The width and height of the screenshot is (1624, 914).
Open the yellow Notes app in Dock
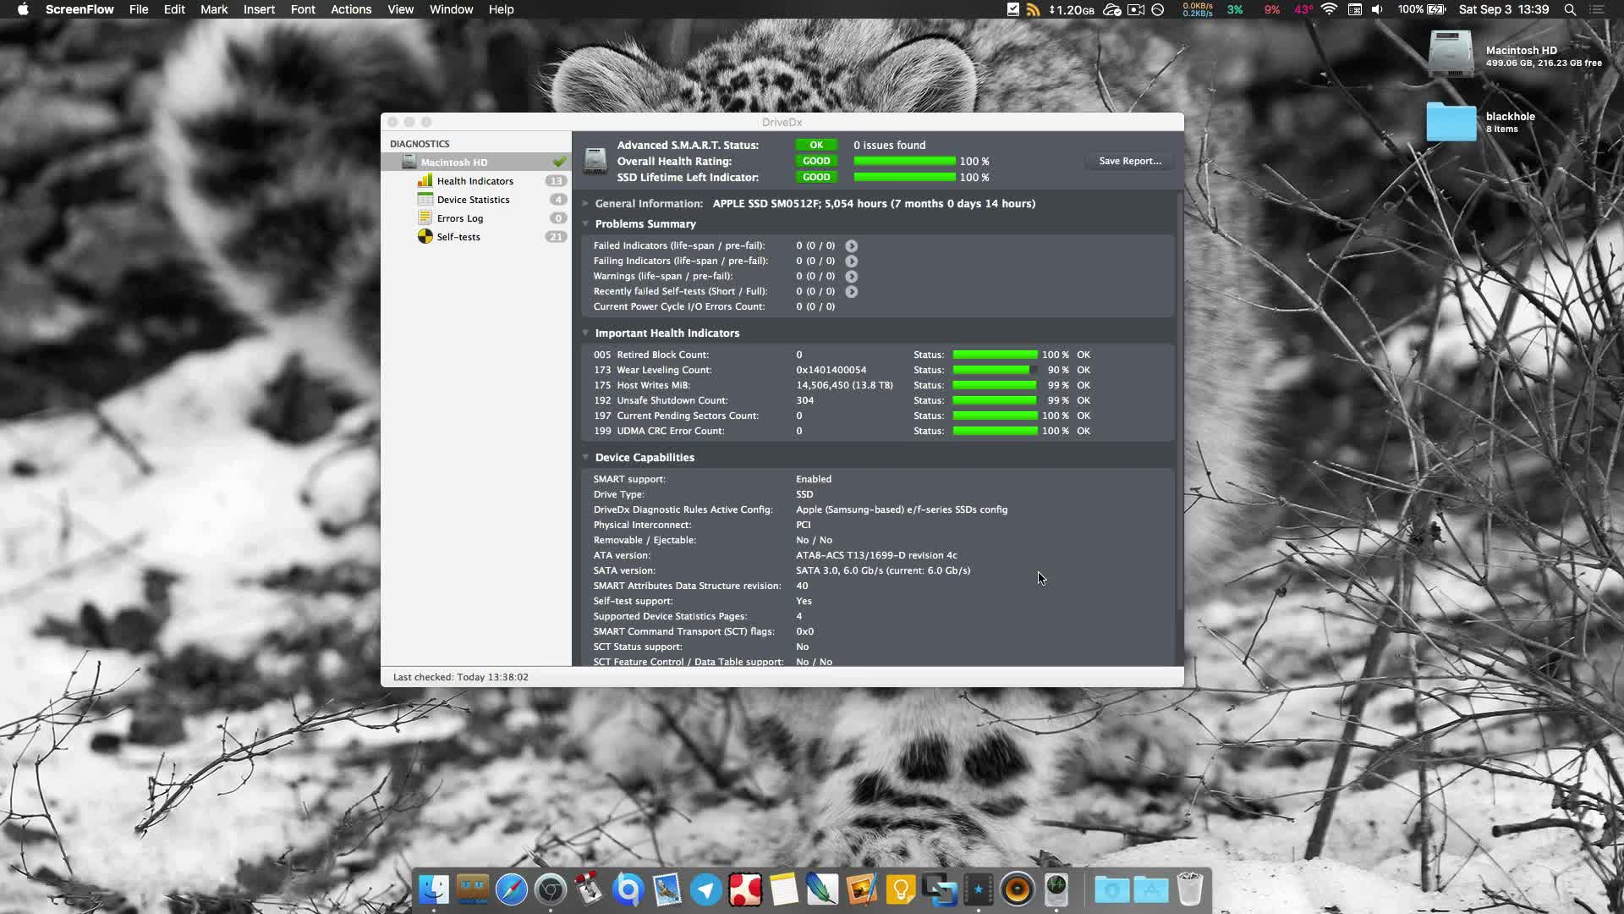(784, 889)
